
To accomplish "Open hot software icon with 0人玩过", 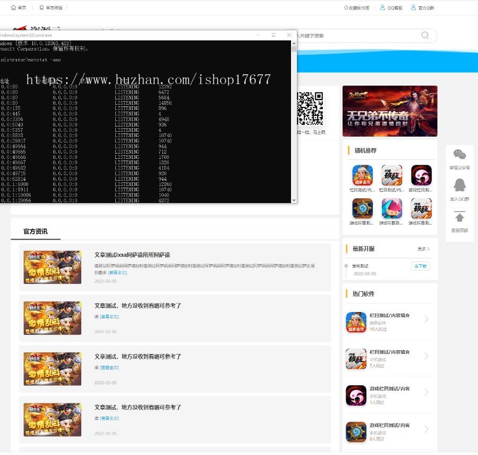I will point(356,432).
